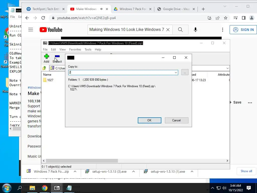This screenshot has height=193, width=257.
Task: Click the 7-Zip Add toolbar icon
Action: 46,58
